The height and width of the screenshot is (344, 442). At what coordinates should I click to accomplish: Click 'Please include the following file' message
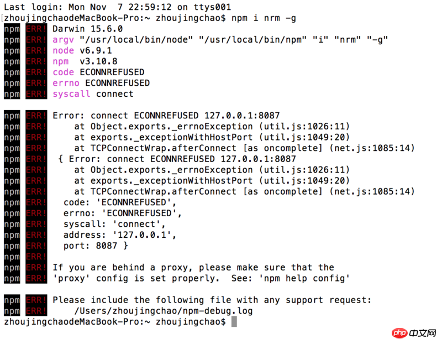point(212,300)
